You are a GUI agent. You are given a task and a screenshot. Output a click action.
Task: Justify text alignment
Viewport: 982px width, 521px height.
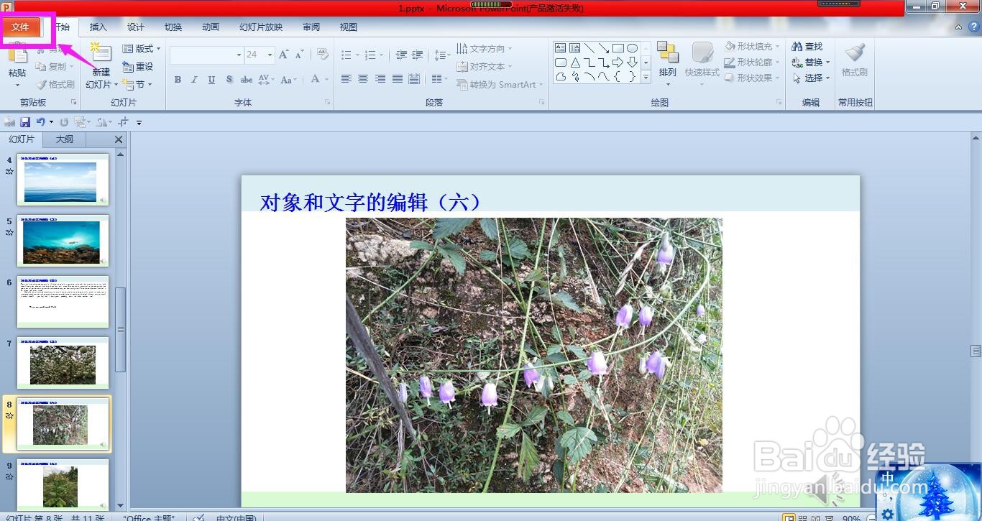(398, 79)
